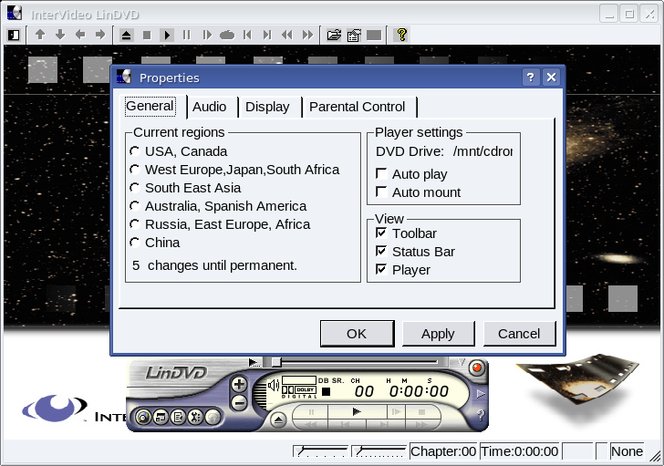Start playback with the toolbar play icon
664x466 pixels.
coord(167,36)
